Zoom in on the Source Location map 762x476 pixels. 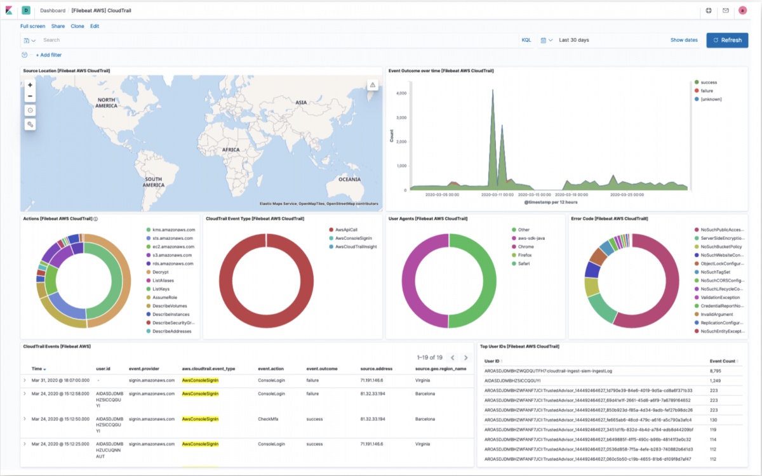(30, 85)
